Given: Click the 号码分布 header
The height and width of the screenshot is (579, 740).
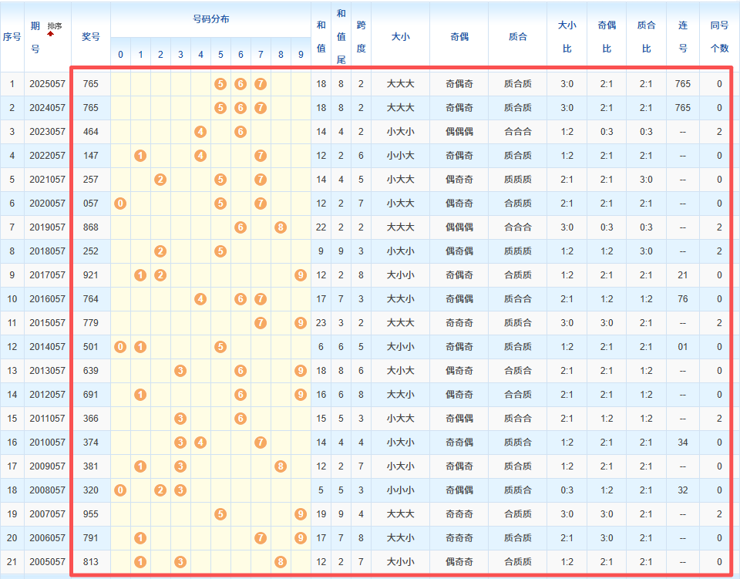Looking at the screenshot, I should click(x=210, y=19).
